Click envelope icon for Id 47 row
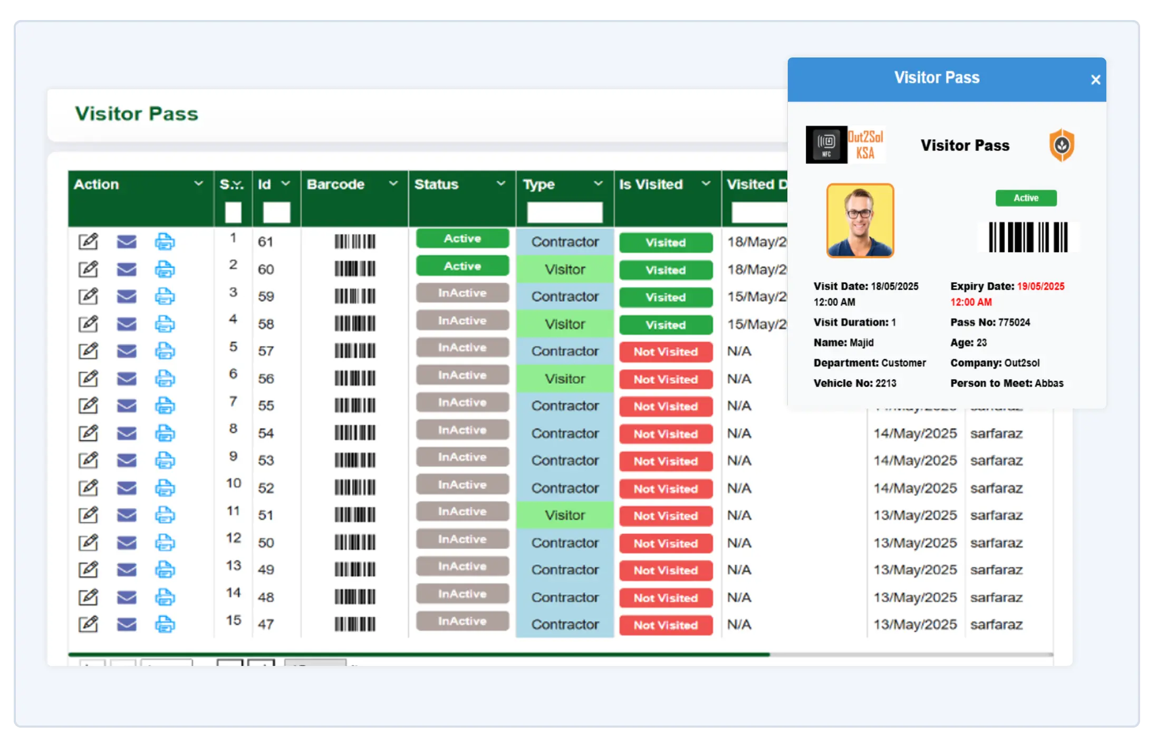This screenshot has height=754, width=1157. pyautogui.click(x=127, y=624)
